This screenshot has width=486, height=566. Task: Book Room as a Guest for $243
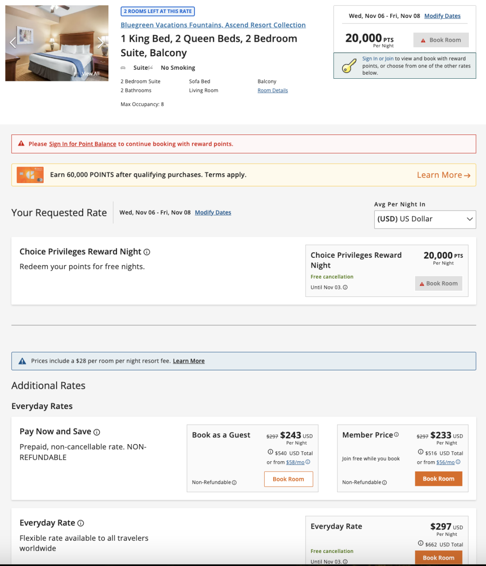(288, 479)
